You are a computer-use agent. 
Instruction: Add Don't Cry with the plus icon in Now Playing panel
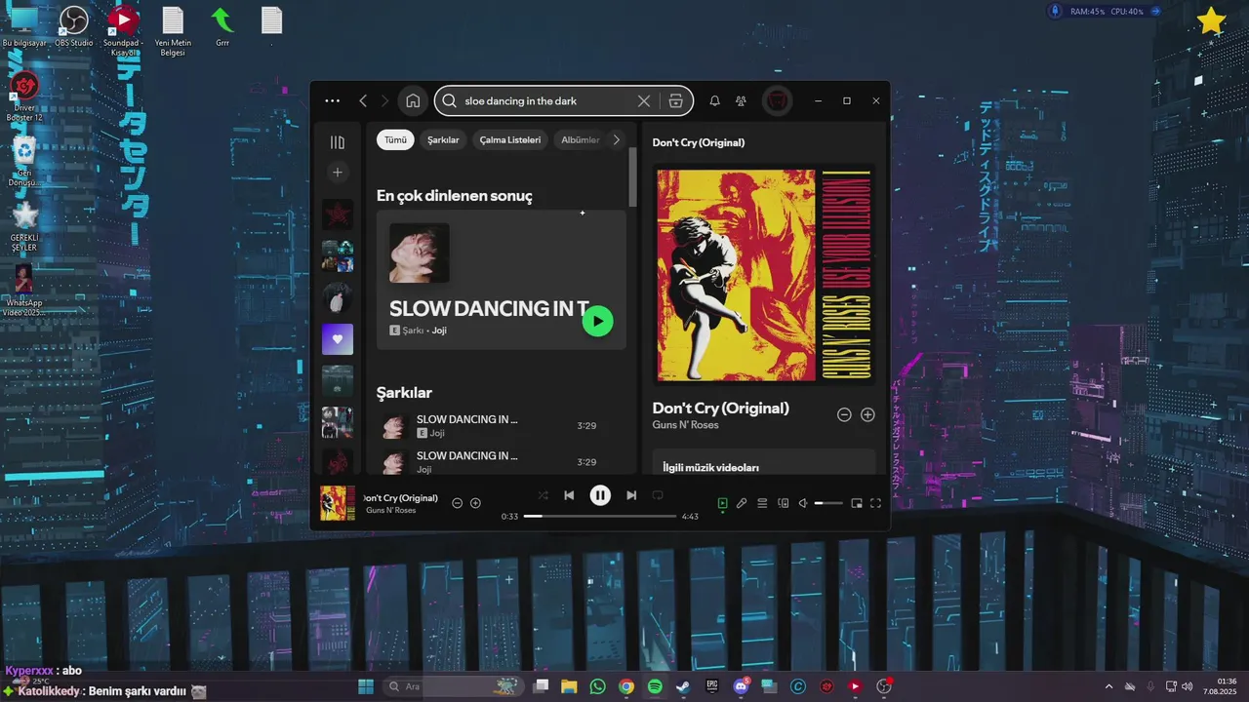pyautogui.click(x=867, y=414)
